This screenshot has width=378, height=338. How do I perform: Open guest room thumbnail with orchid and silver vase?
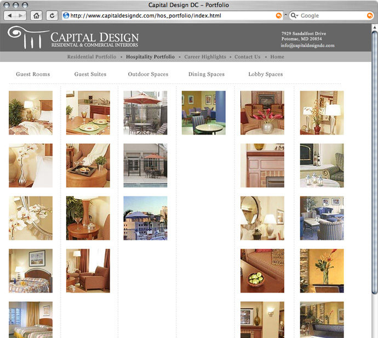click(31, 165)
